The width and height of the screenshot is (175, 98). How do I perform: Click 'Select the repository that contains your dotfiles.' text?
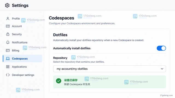point(79,62)
